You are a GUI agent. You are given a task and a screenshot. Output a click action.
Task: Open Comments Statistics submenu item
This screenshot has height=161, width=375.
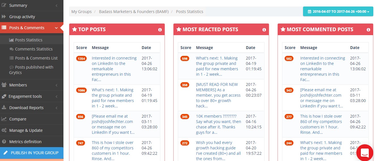click(32, 49)
